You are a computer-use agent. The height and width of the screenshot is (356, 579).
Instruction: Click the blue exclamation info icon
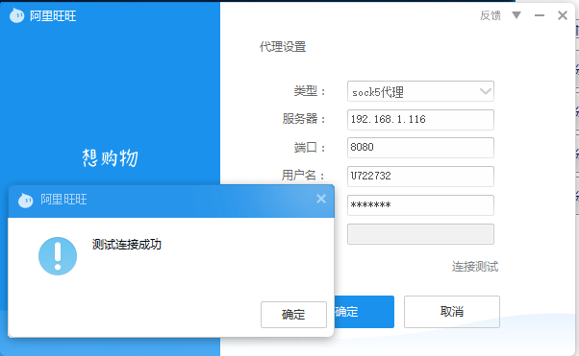coord(58,256)
